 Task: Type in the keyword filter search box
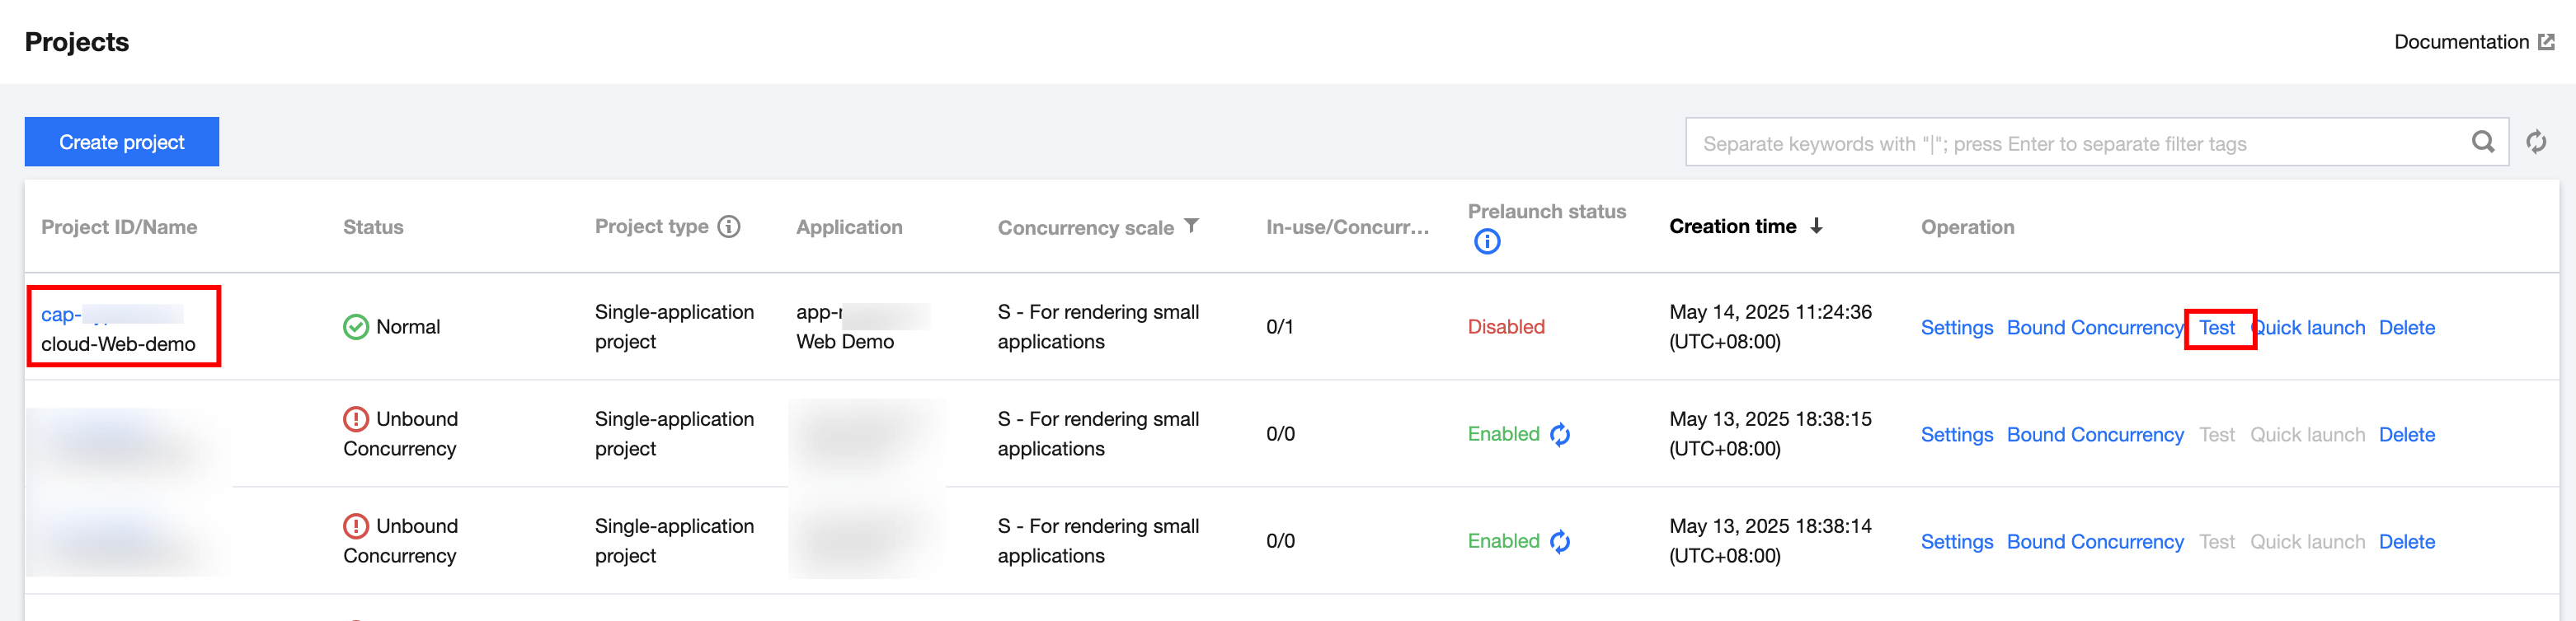pos(2070,142)
